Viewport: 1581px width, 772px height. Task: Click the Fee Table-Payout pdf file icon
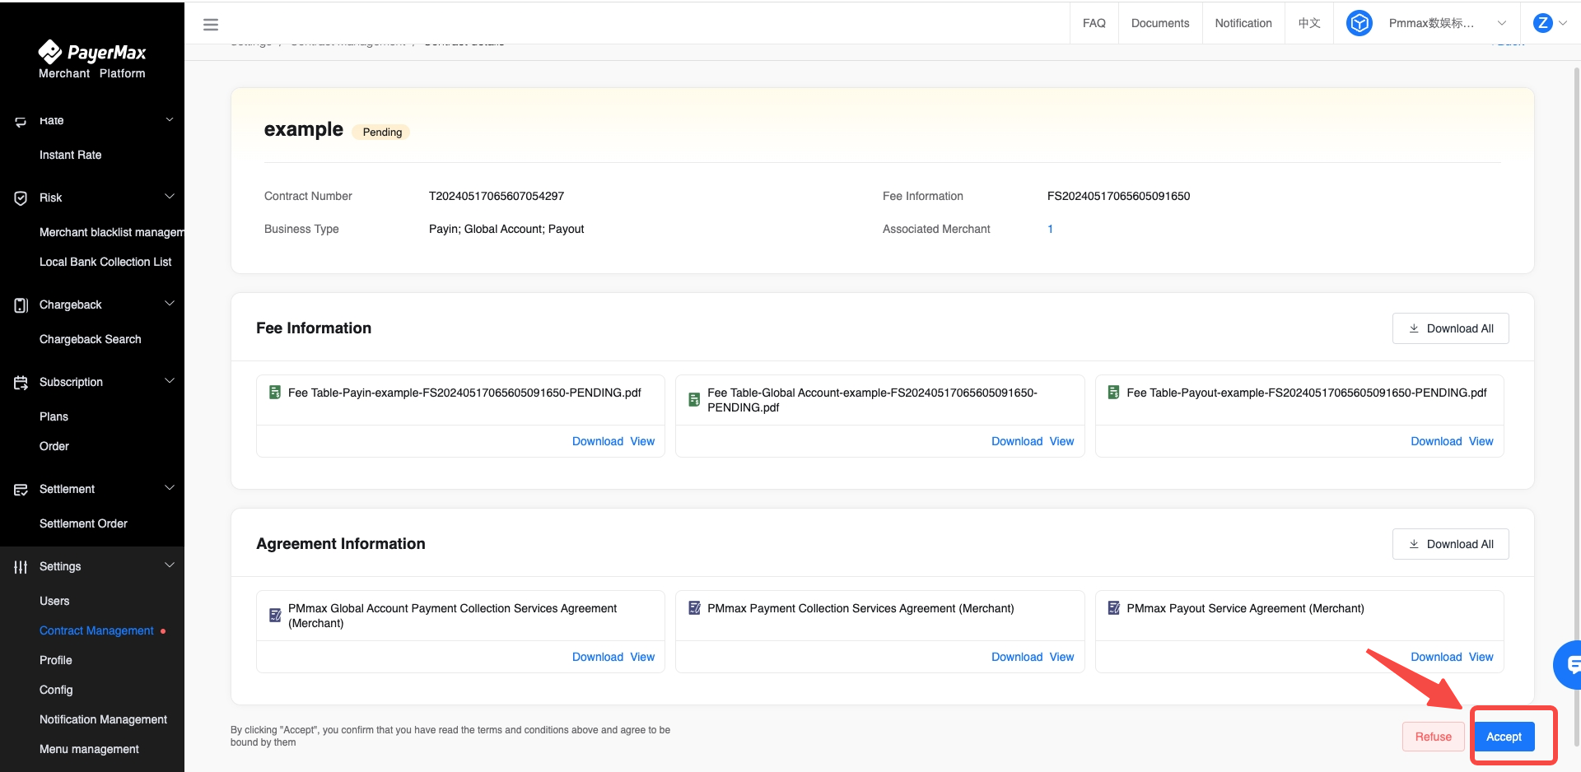(1113, 393)
